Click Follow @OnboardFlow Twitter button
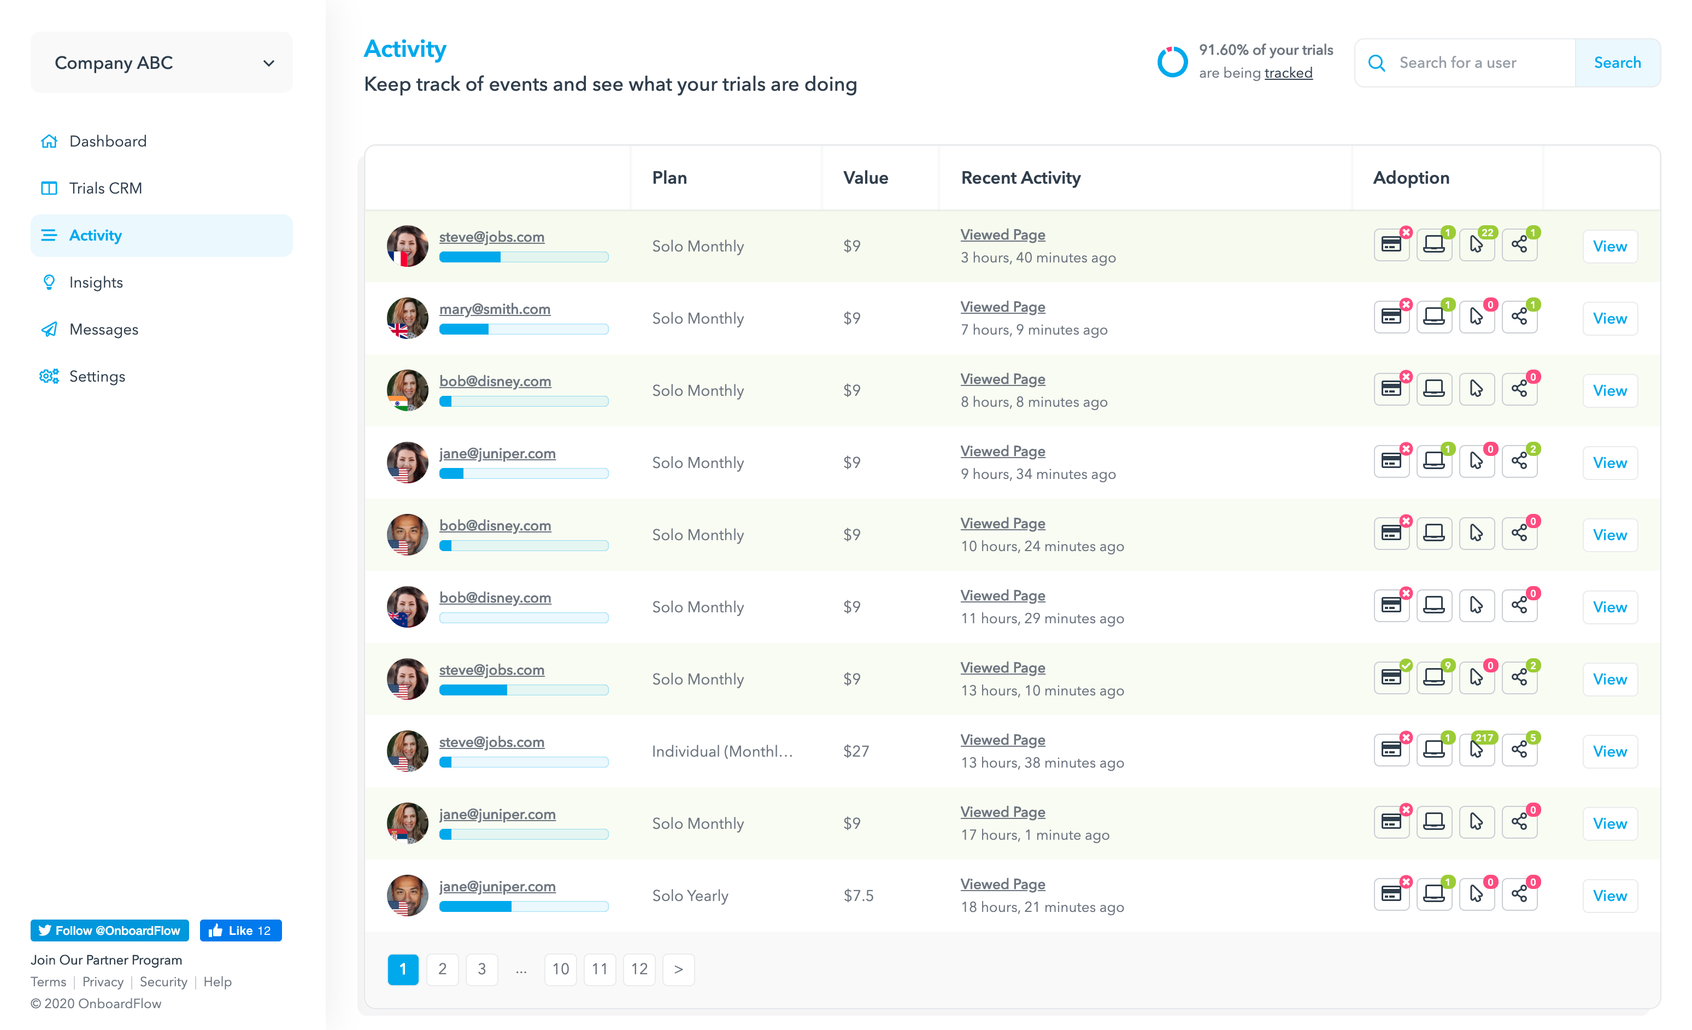 109,930
